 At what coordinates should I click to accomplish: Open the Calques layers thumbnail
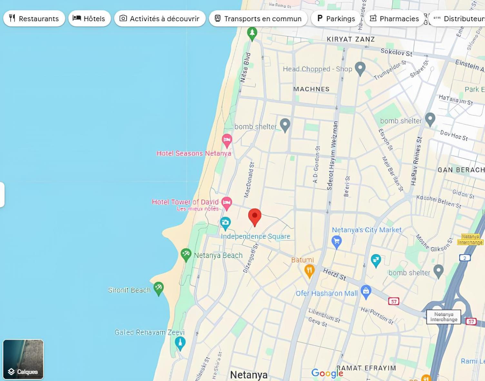pos(23,359)
